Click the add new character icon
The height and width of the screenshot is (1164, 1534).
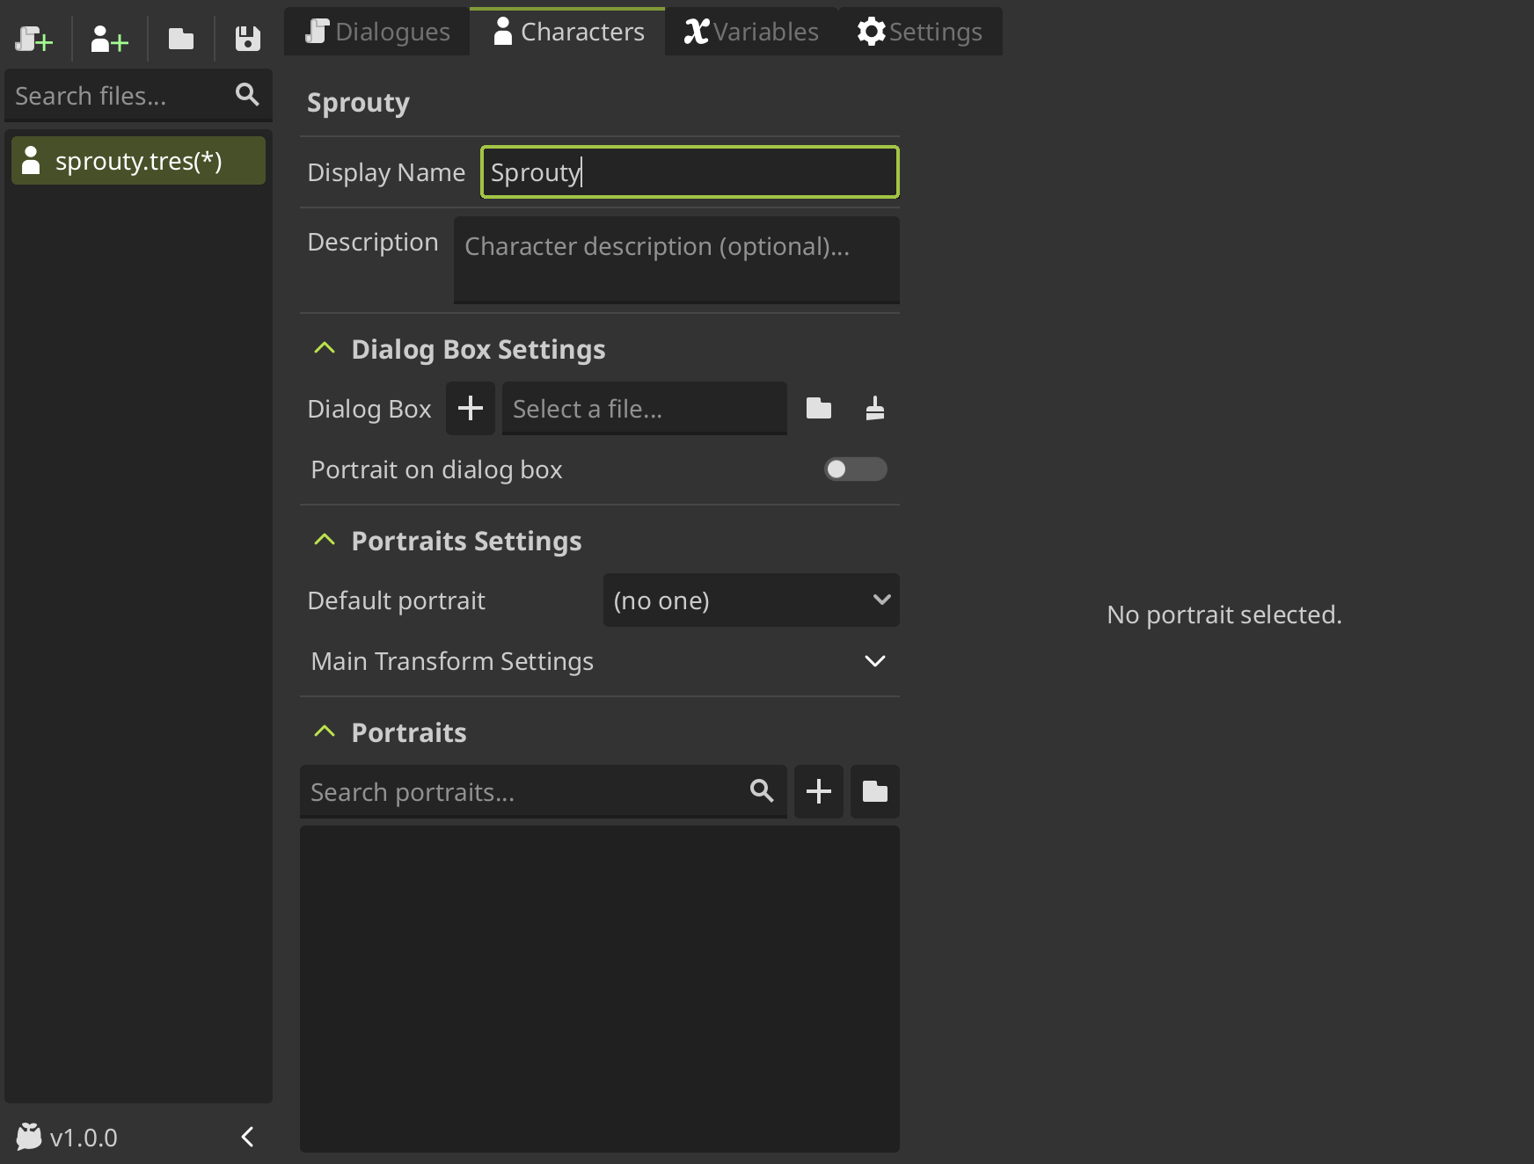point(109,39)
